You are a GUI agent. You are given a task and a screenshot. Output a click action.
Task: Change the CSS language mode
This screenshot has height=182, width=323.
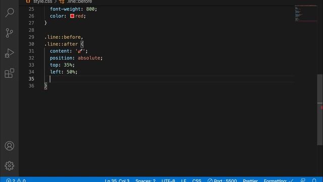coord(197,180)
